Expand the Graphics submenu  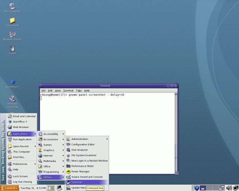click(51, 150)
